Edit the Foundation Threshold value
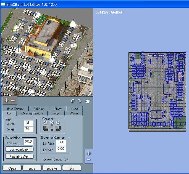The height and width of the screenshot is (174, 189). [x=28, y=142]
